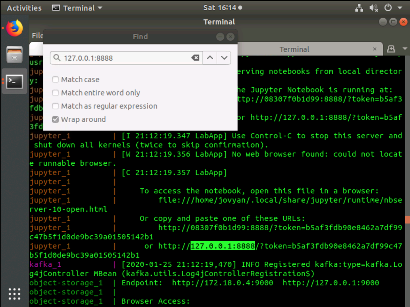Enable Match case
This screenshot has height=307, width=410.
tap(55, 79)
